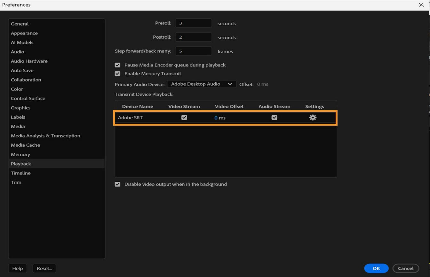
Task: Open Memory preferences
Action: [20, 154]
